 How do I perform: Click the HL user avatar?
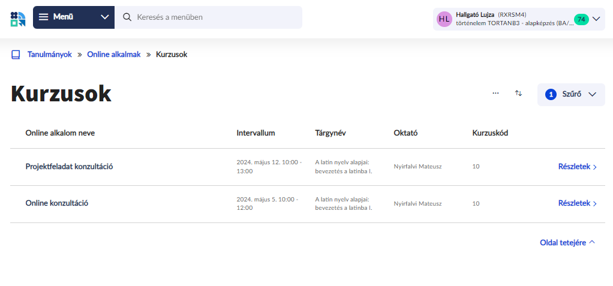click(x=444, y=19)
